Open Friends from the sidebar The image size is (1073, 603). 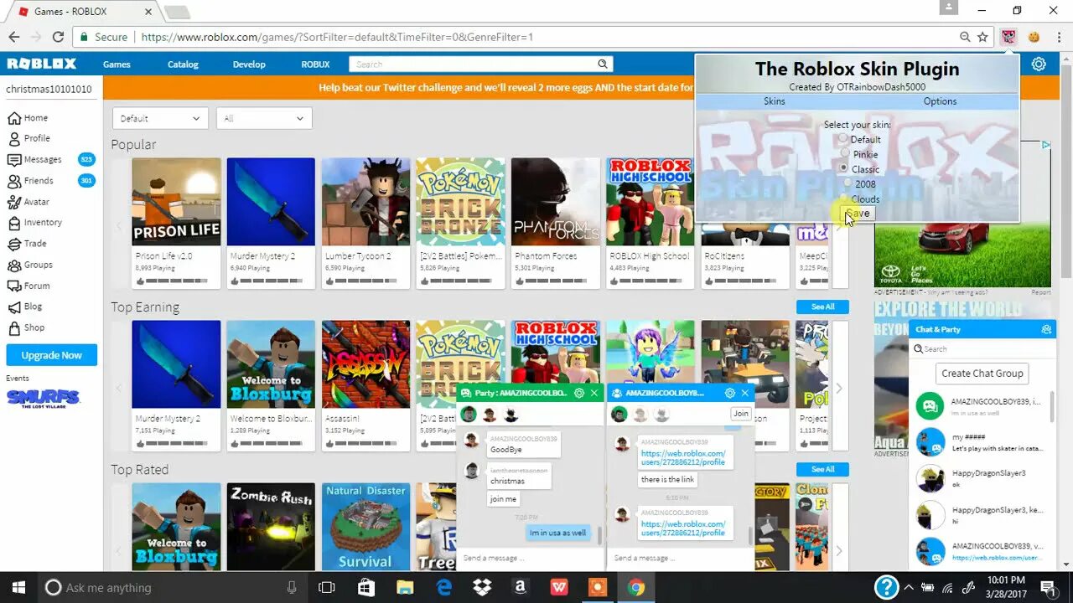click(30, 180)
